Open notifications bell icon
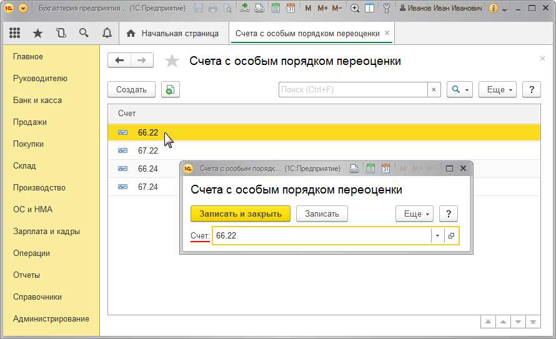This screenshot has width=556, height=339. click(107, 33)
